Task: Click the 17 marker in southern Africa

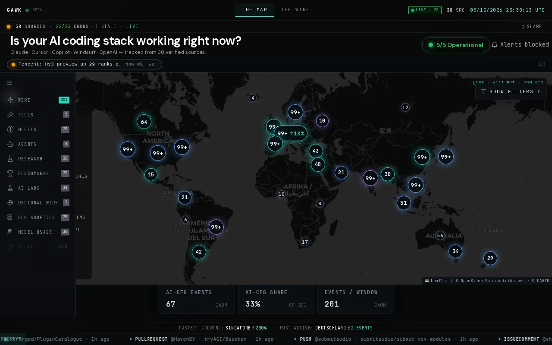Action: (305, 242)
